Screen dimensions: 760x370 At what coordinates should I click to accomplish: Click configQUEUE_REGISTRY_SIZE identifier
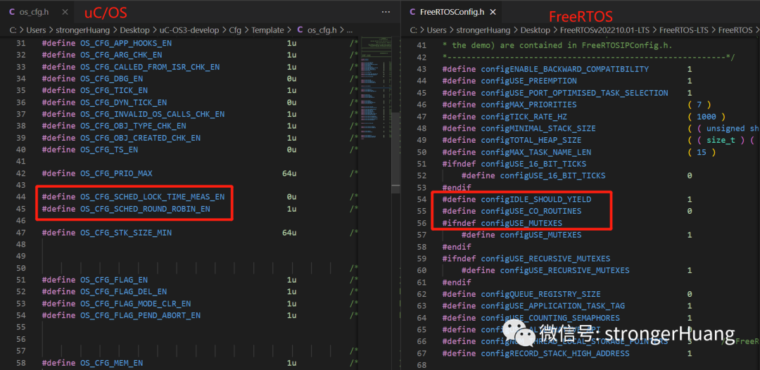tap(541, 294)
